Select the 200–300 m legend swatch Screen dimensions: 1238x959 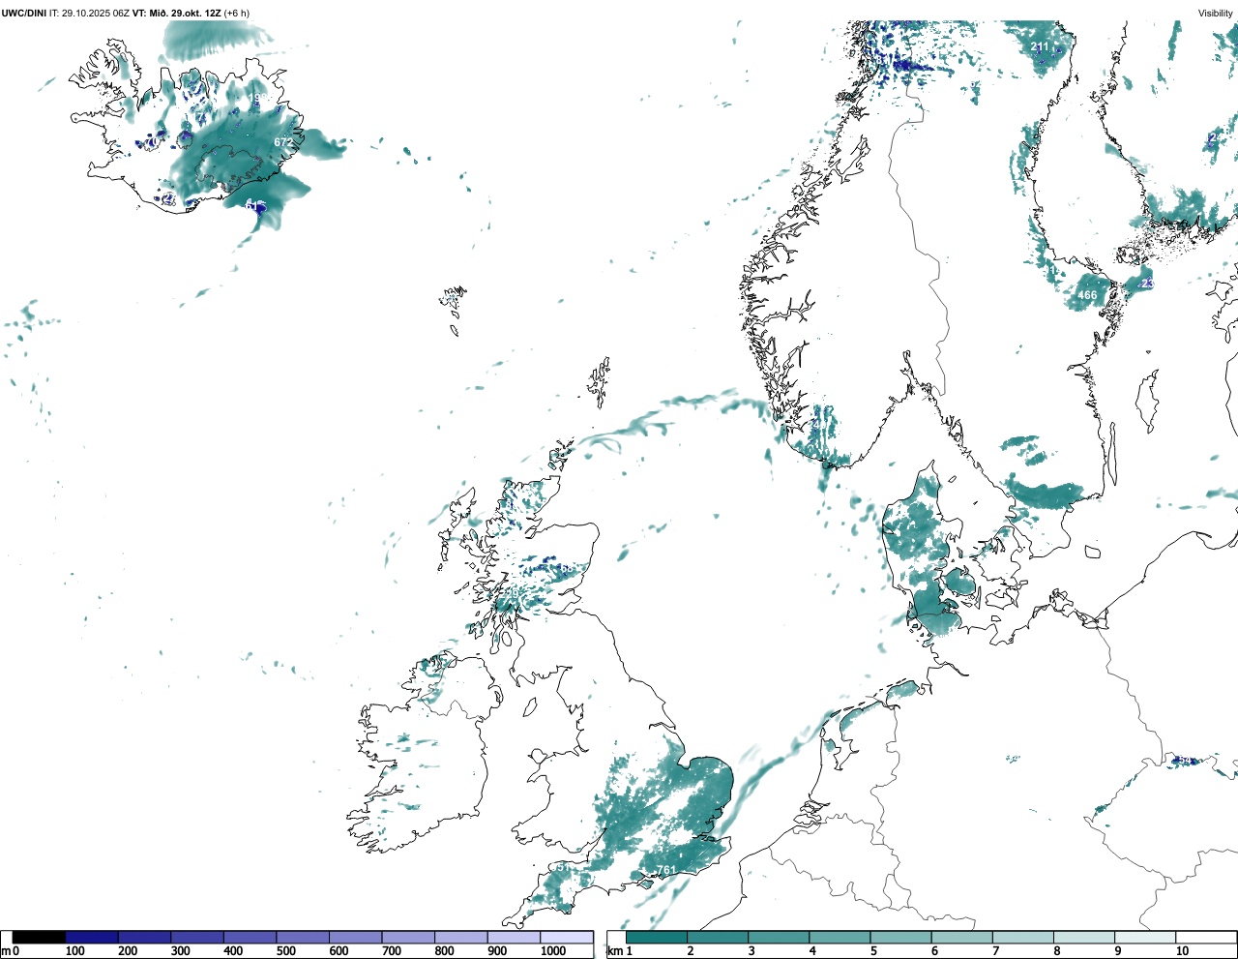tap(144, 937)
